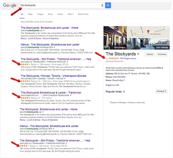This screenshot has height=158, width=173.
Task: Click the Website button
Action: coord(150,54)
